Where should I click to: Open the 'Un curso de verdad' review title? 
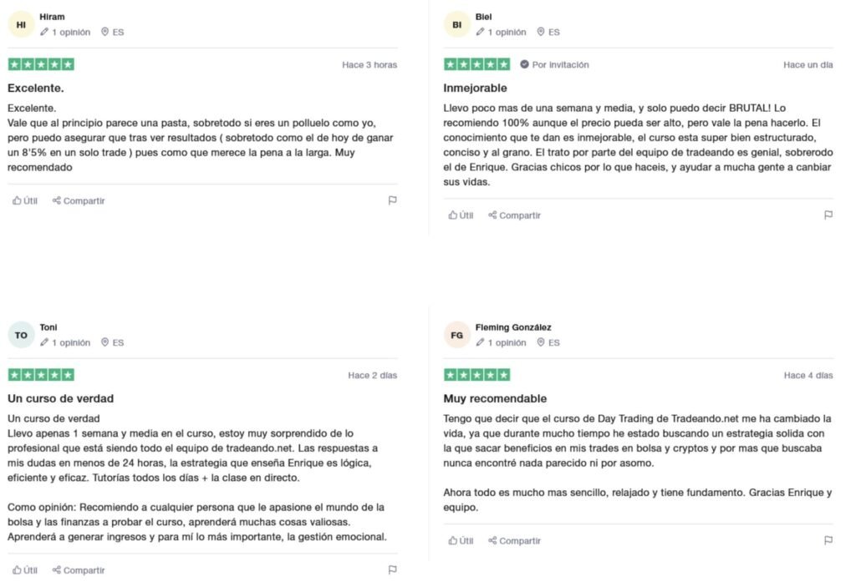(x=60, y=398)
